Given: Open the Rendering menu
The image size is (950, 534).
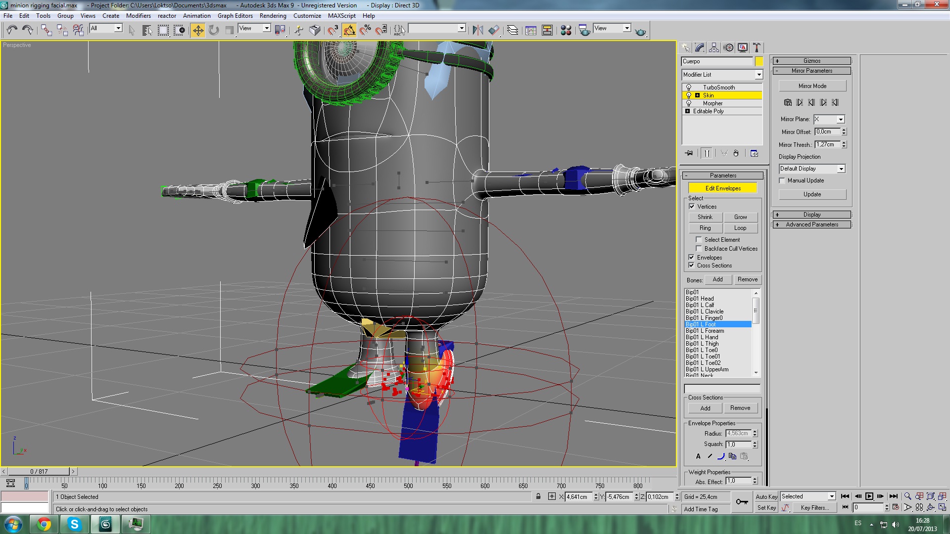Looking at the screenshot, I should tap(273, 16).
